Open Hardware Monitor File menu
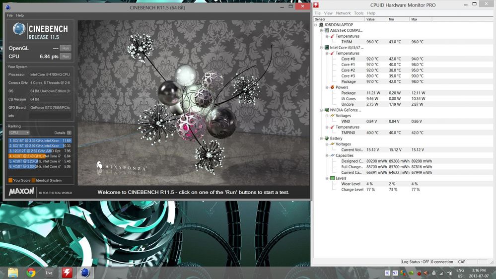Screen dimensions: 496x279 point(318,13)
